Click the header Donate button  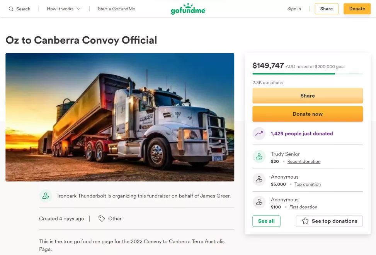point(357,9)
